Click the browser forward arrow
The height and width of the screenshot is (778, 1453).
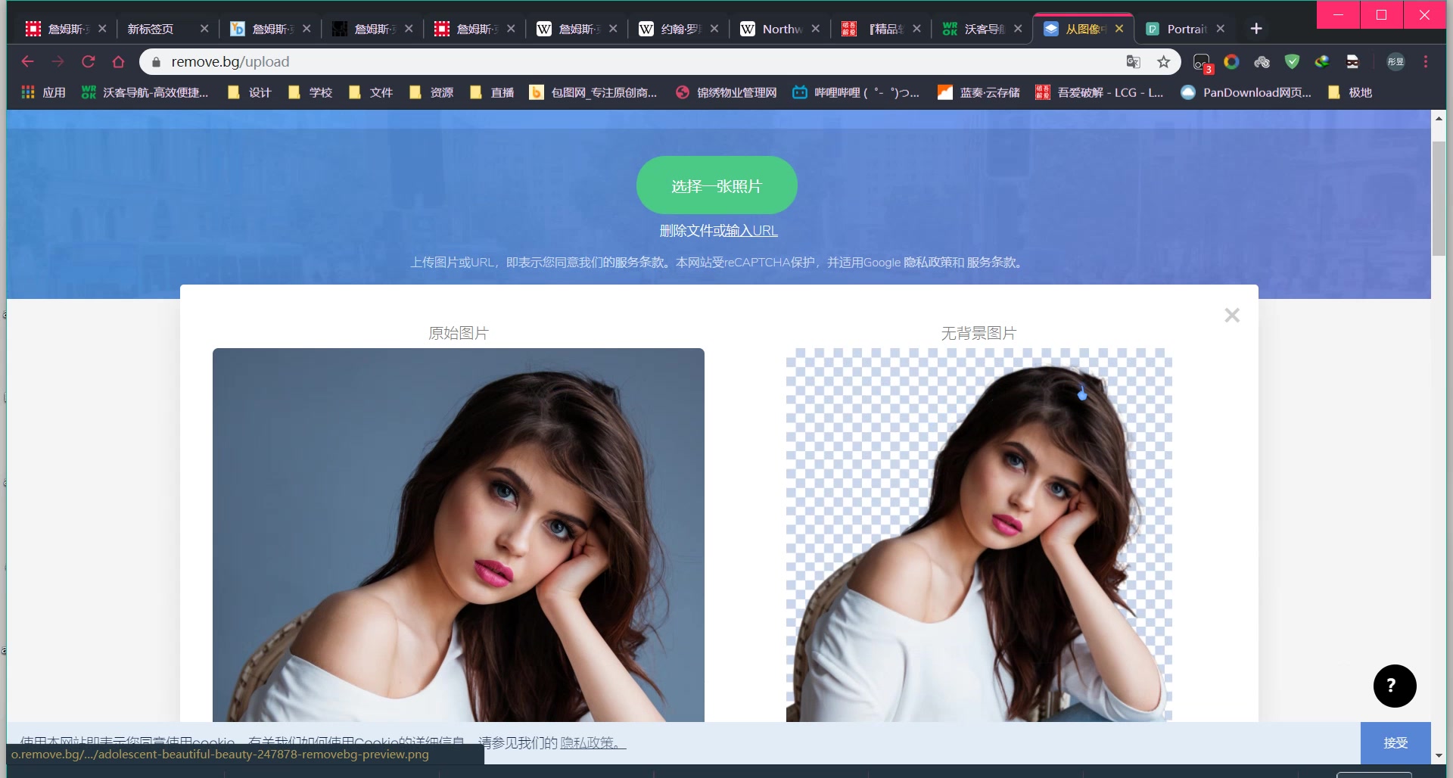(58, 61)
